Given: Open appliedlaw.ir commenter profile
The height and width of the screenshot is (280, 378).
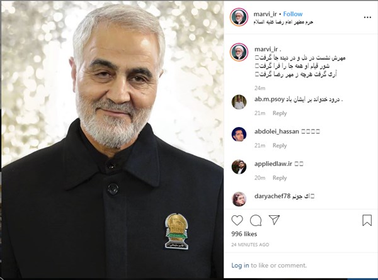Looking at the screenshot, I should pyautogui.click(x=273, y=164).
